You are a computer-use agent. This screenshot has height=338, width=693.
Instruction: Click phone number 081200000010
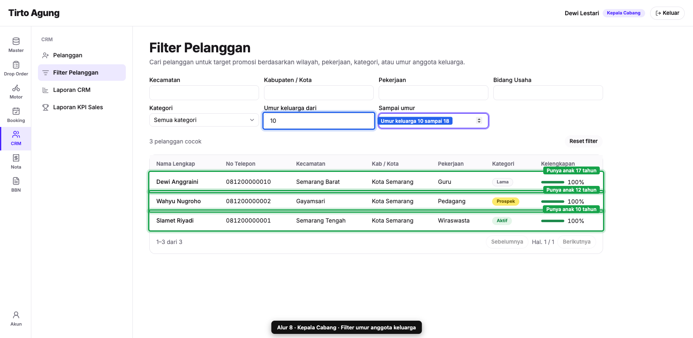point(248,182)
